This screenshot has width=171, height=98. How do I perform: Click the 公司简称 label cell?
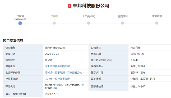click(x=109, y=48)
